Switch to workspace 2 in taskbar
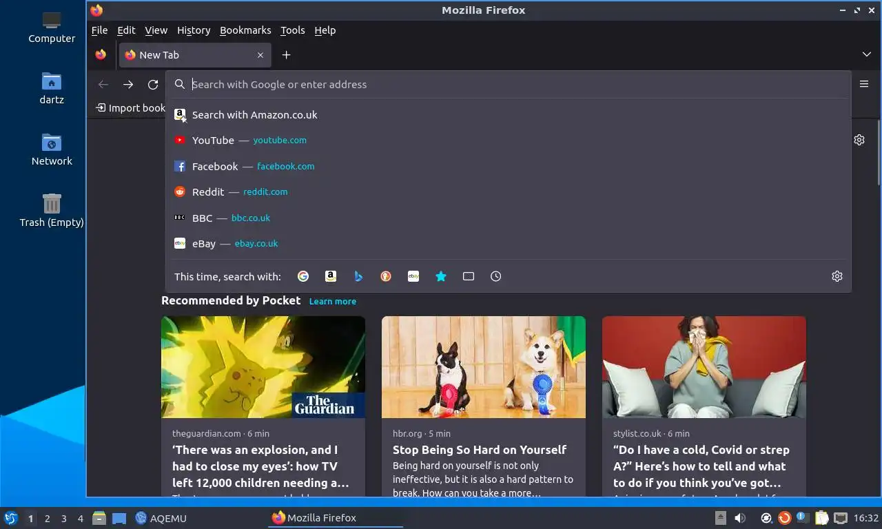Viewport: 882px width, 529px height. coord(48,519)
